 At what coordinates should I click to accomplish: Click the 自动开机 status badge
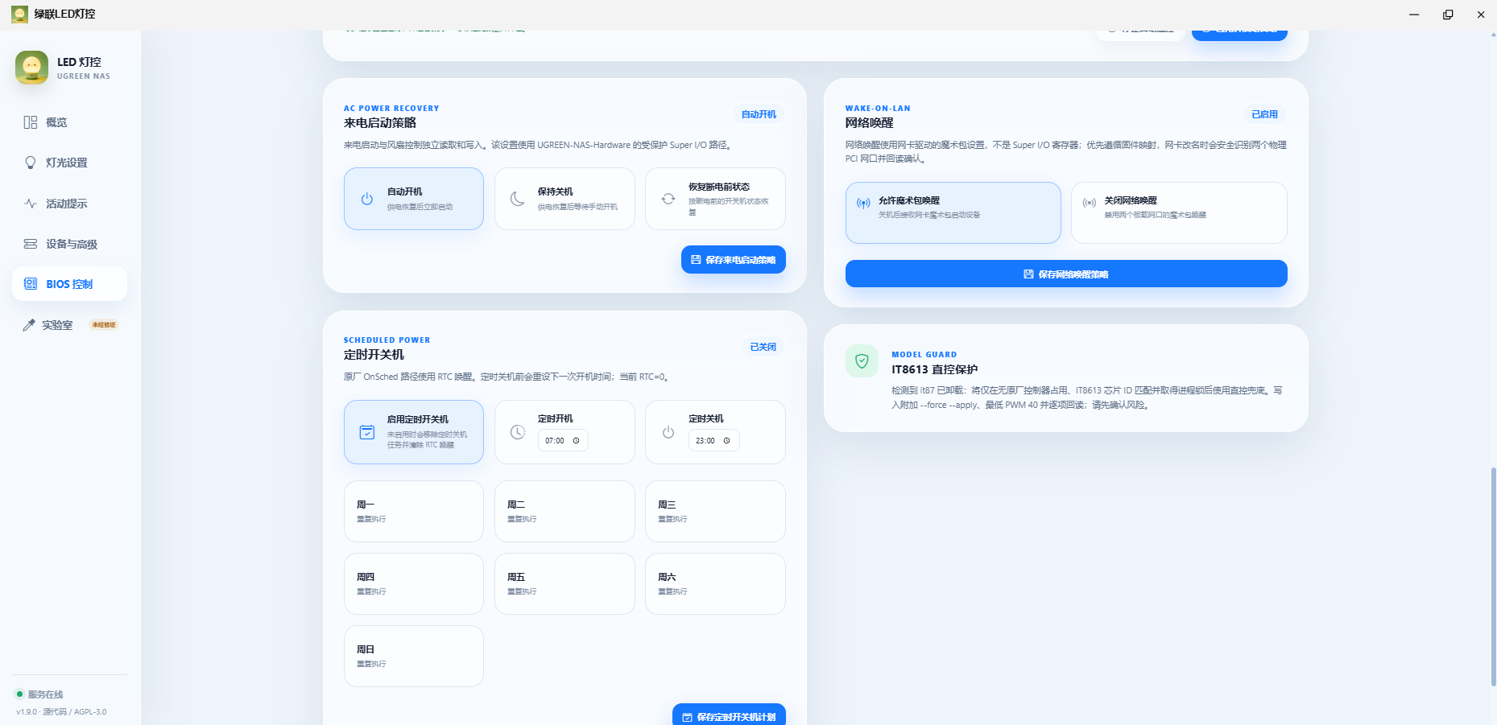tap(759, 114)
